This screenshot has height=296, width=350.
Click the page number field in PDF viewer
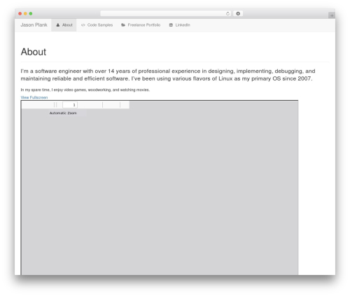tap(70, 105)
